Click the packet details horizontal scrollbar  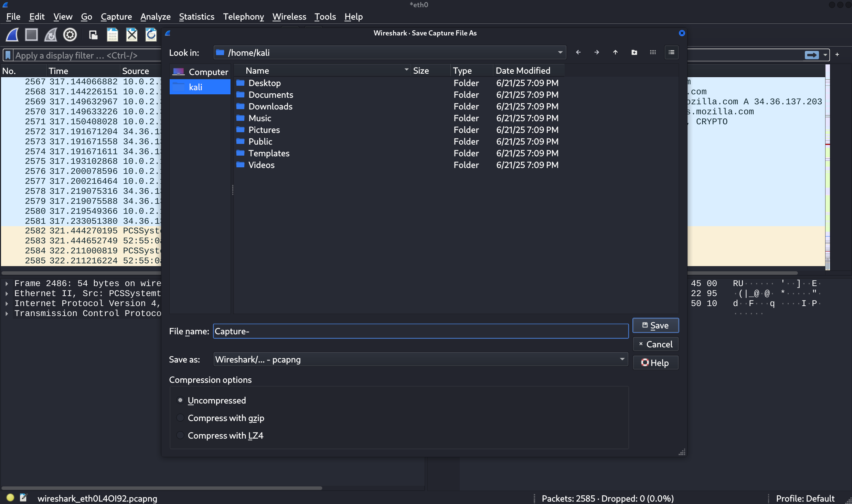pos(162,488)
